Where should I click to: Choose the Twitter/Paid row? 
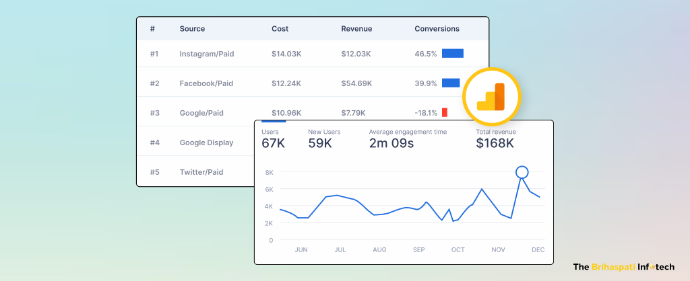coord(201,172)
